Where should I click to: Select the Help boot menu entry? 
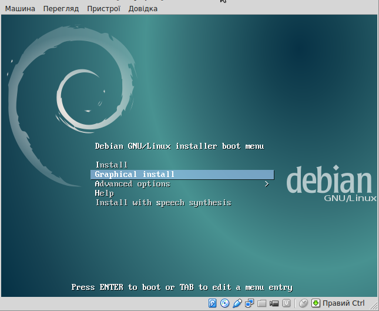[x=105, y=193]
